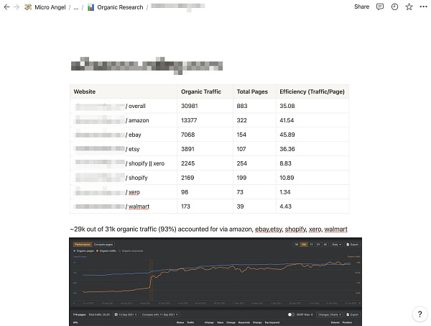431x326 pixels.
Task: Select the Organic Traffic column header
Action: [205, 91]
